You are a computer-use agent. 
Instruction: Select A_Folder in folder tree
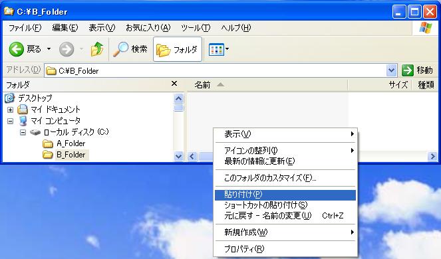click(71, 143)
